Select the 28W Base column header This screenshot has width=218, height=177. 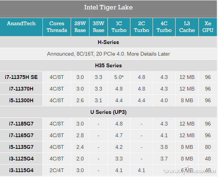point(80,27)
